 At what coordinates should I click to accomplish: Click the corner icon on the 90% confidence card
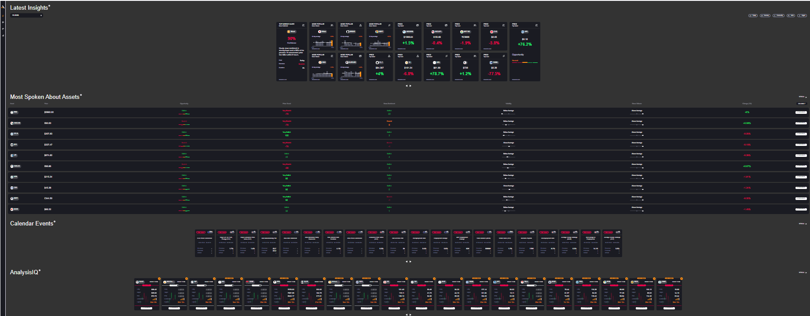pos(303,25)
